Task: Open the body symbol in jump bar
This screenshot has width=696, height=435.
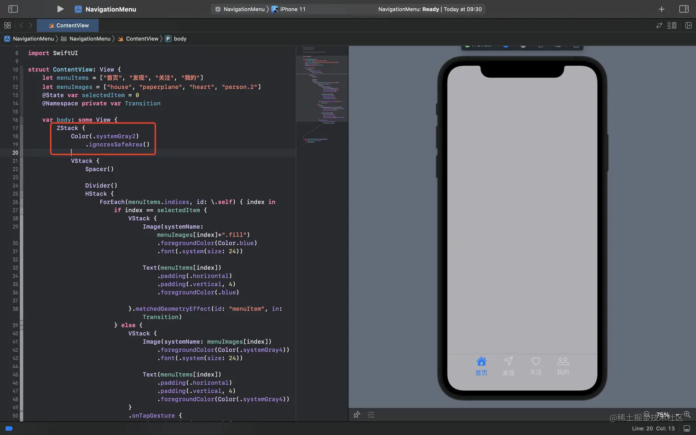Action: (x=176, y=39)
